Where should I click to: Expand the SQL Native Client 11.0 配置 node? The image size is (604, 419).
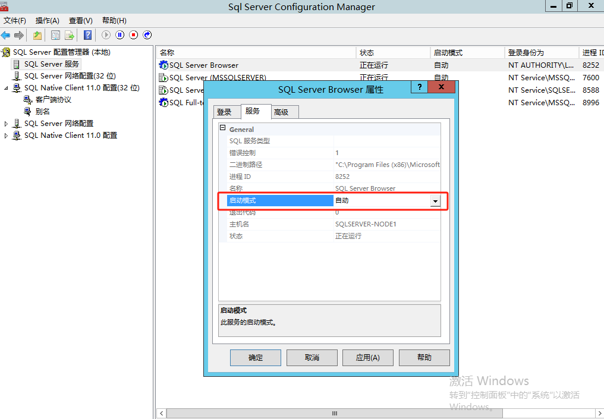pyautogui.click(x=6, y=136)
